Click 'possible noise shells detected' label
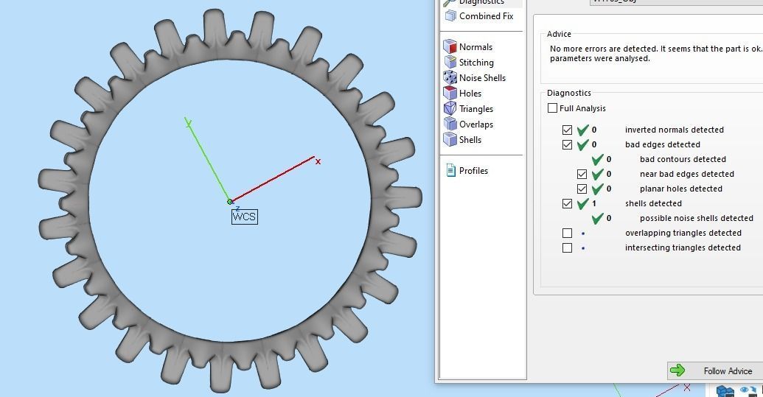 [x=697, y=218]
